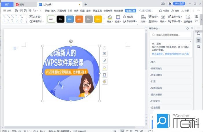Open the layout options icon beside the image
Image resolution: width=203 pixels, height=132 pixels.
(104, 54)
